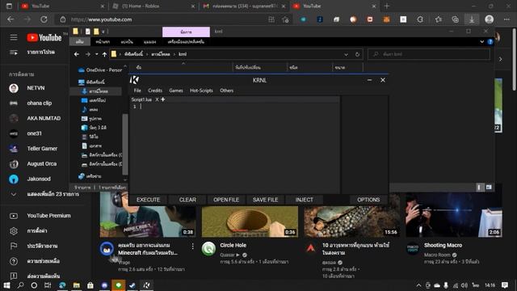Open KRNL from the taskbar

146,285
